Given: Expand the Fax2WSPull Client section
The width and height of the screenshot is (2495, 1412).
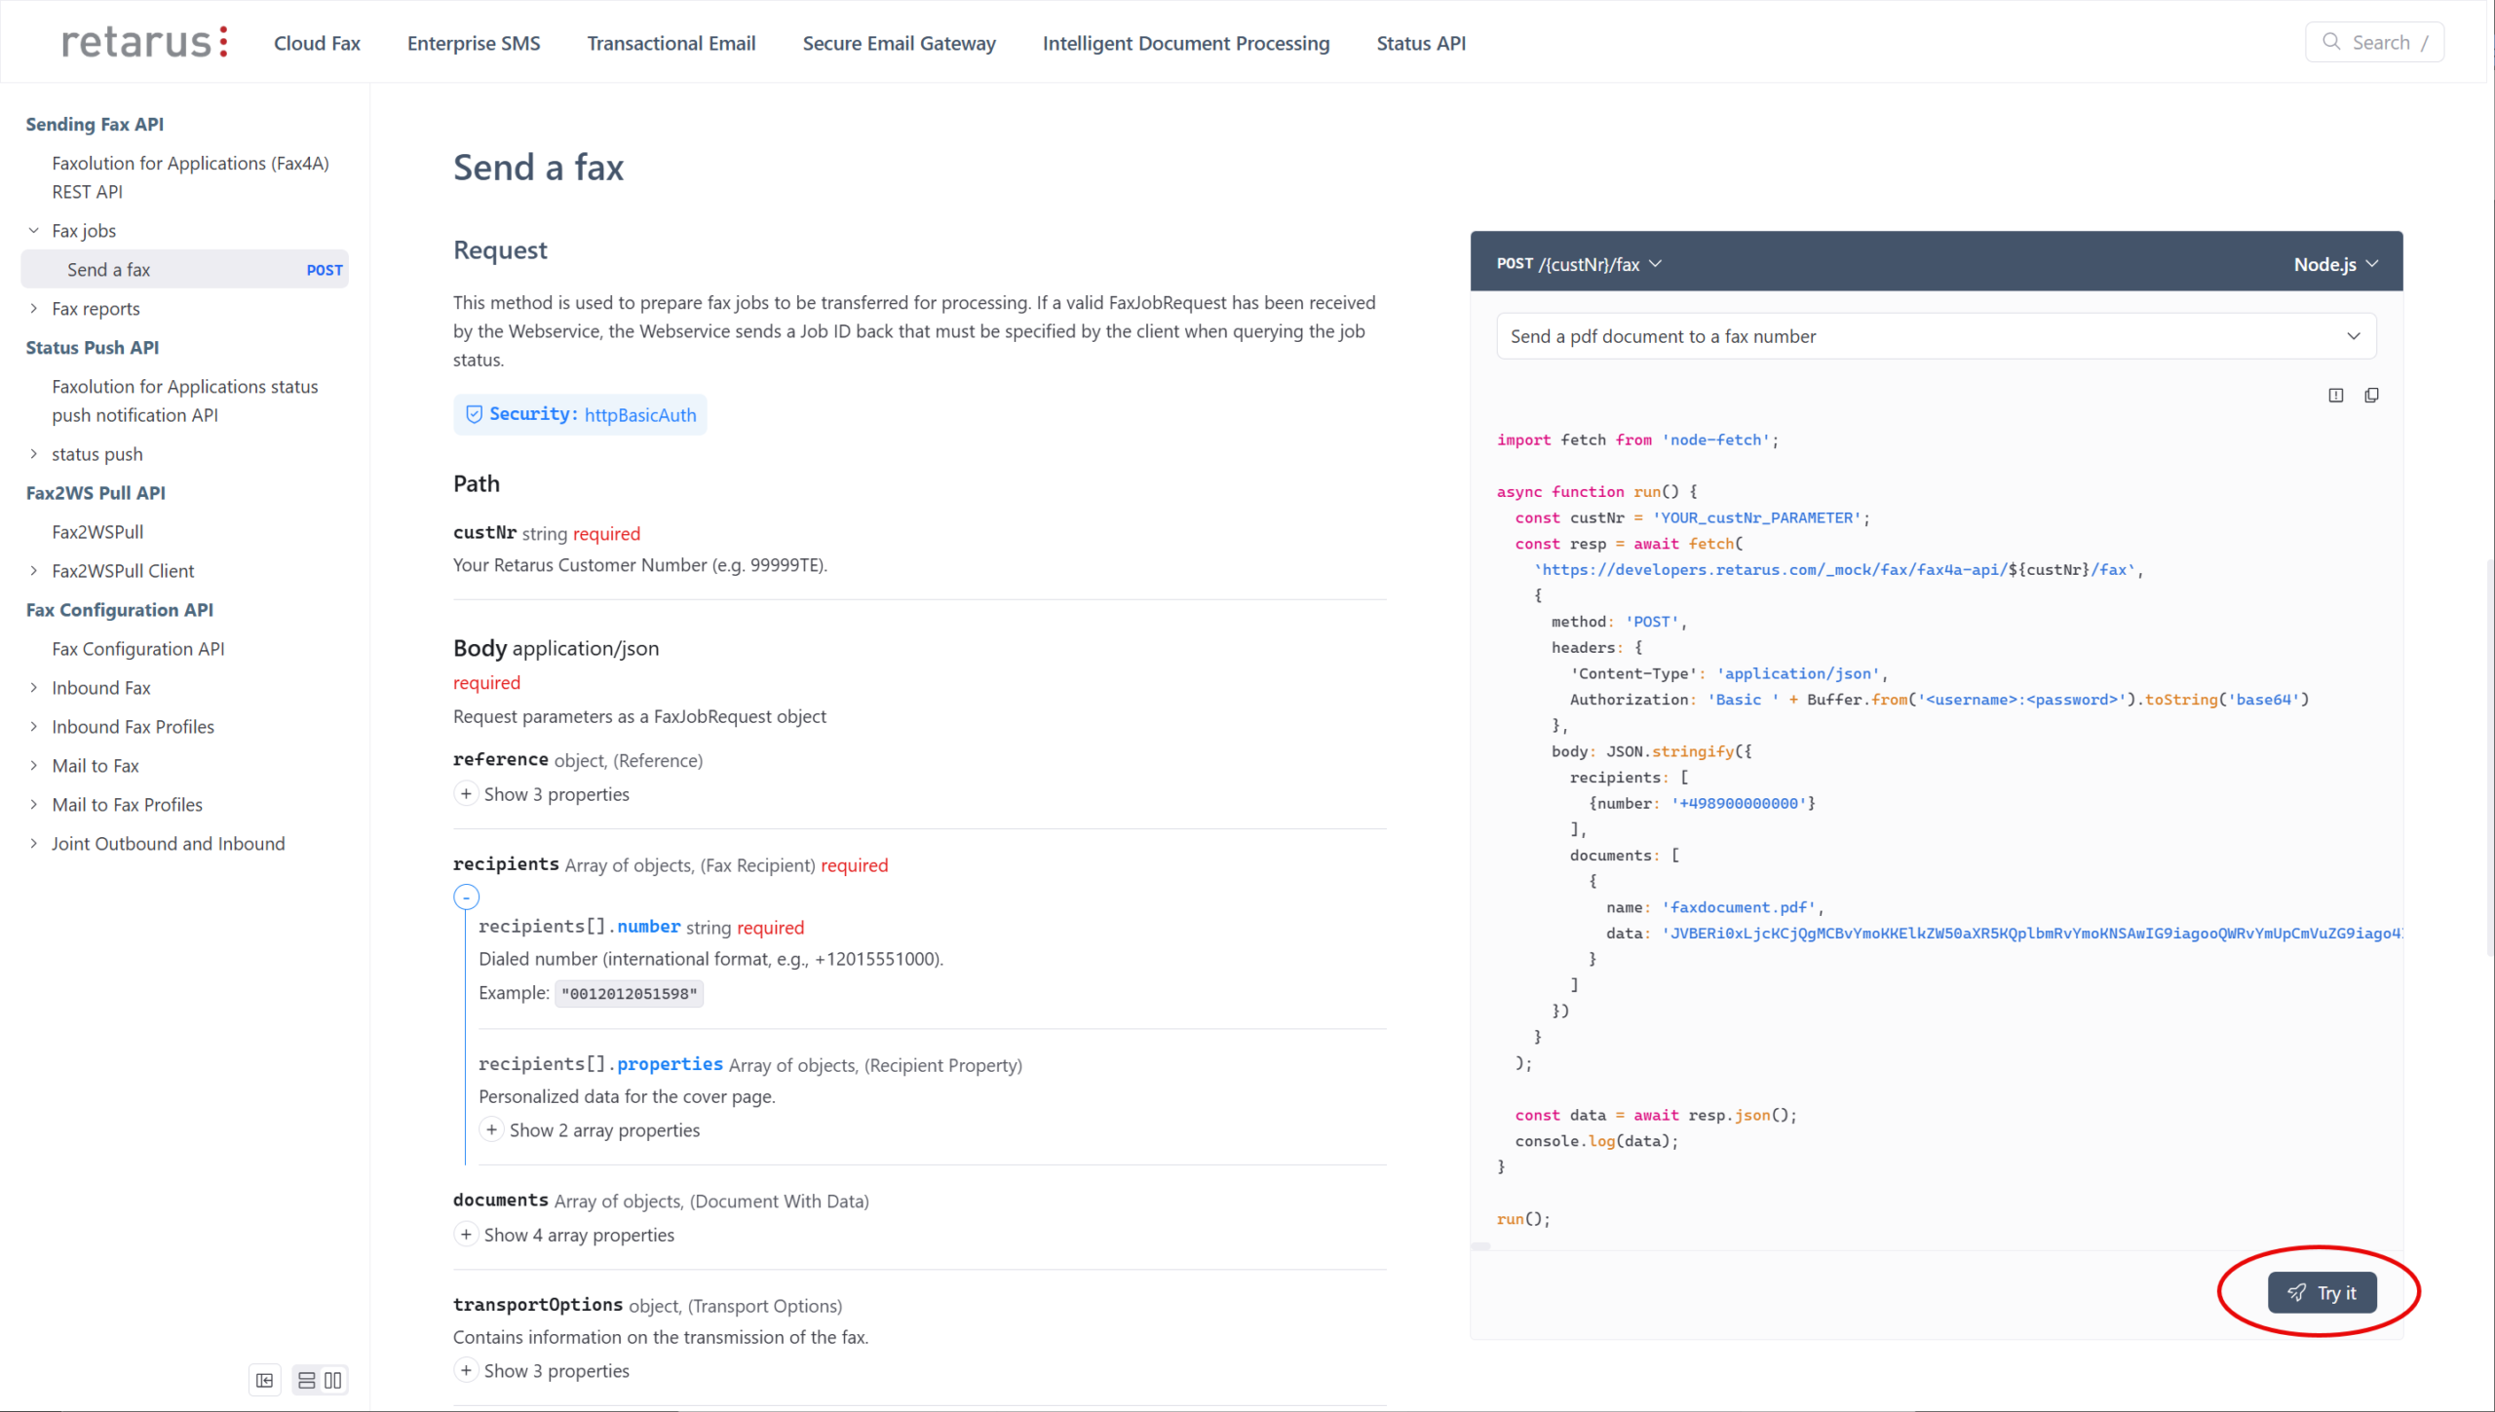Looking at the screenshot, I should [34, 571].
